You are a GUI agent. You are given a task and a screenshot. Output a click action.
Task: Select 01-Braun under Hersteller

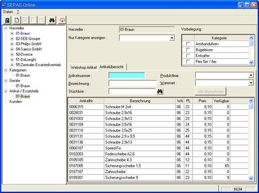click(x=23, y=33)
